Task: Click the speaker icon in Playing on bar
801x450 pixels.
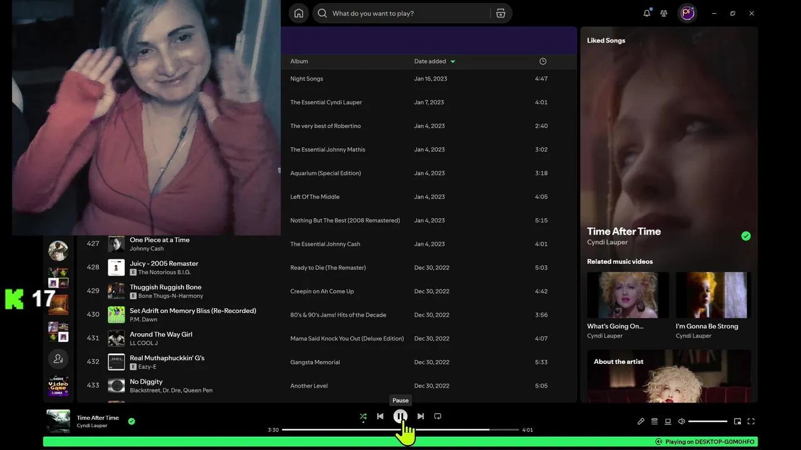Action: click(x=658, y=442)
